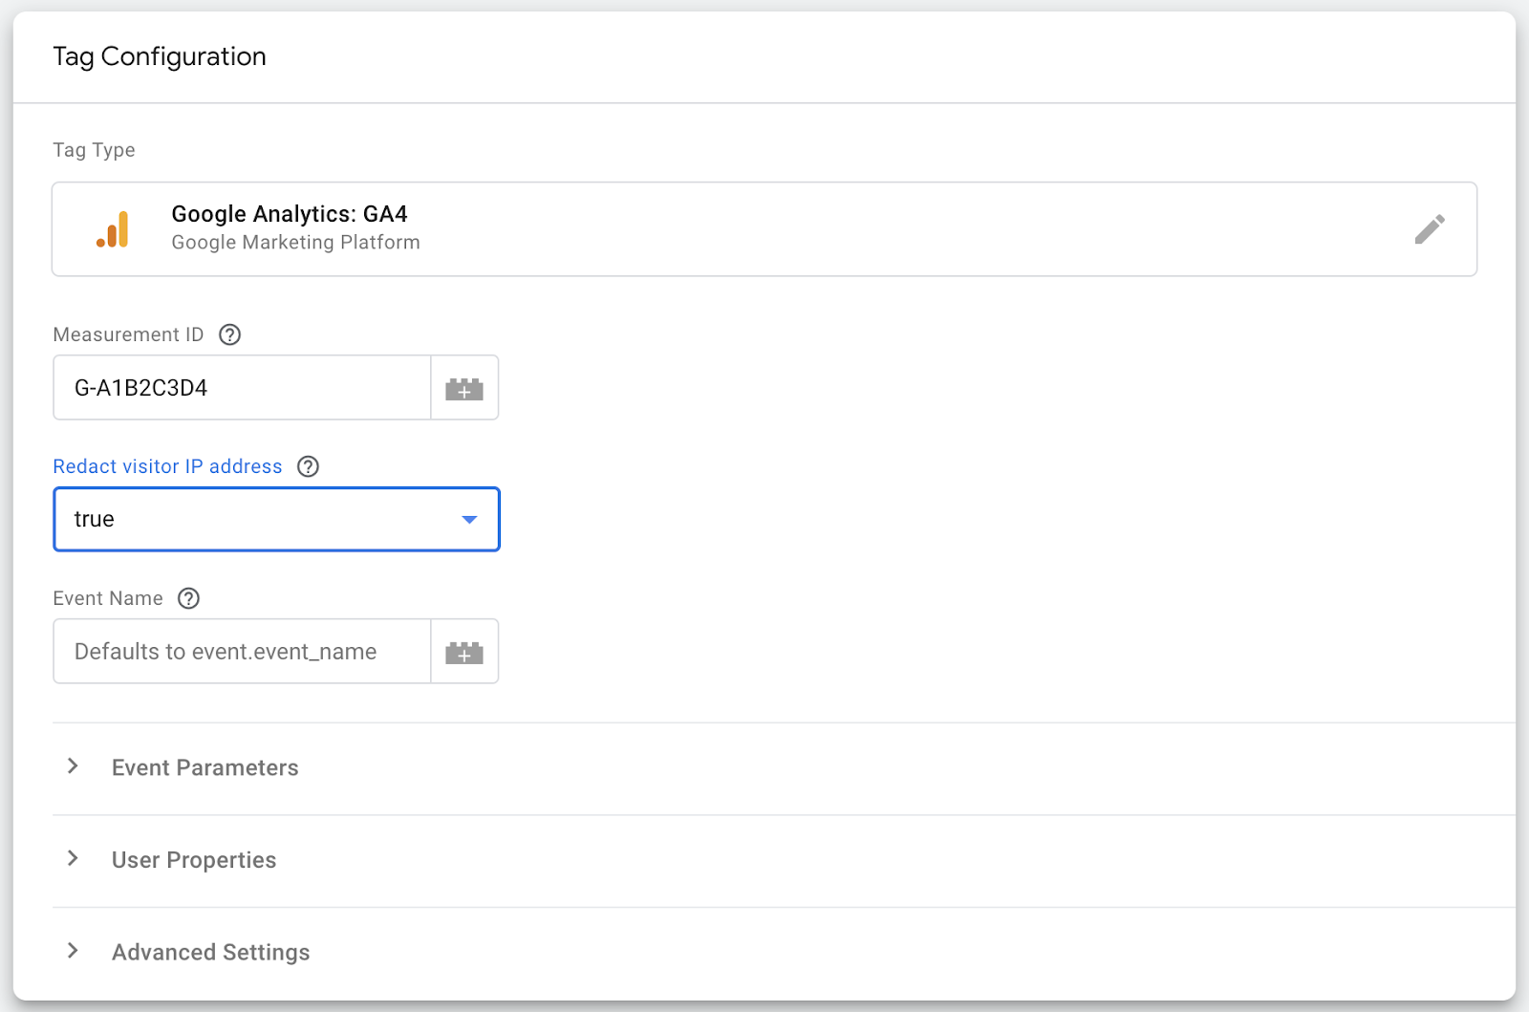Screen dimensions: 1529x1012
Task: Show help for Redact visitor IP address
Action: [x=308, y=466]
